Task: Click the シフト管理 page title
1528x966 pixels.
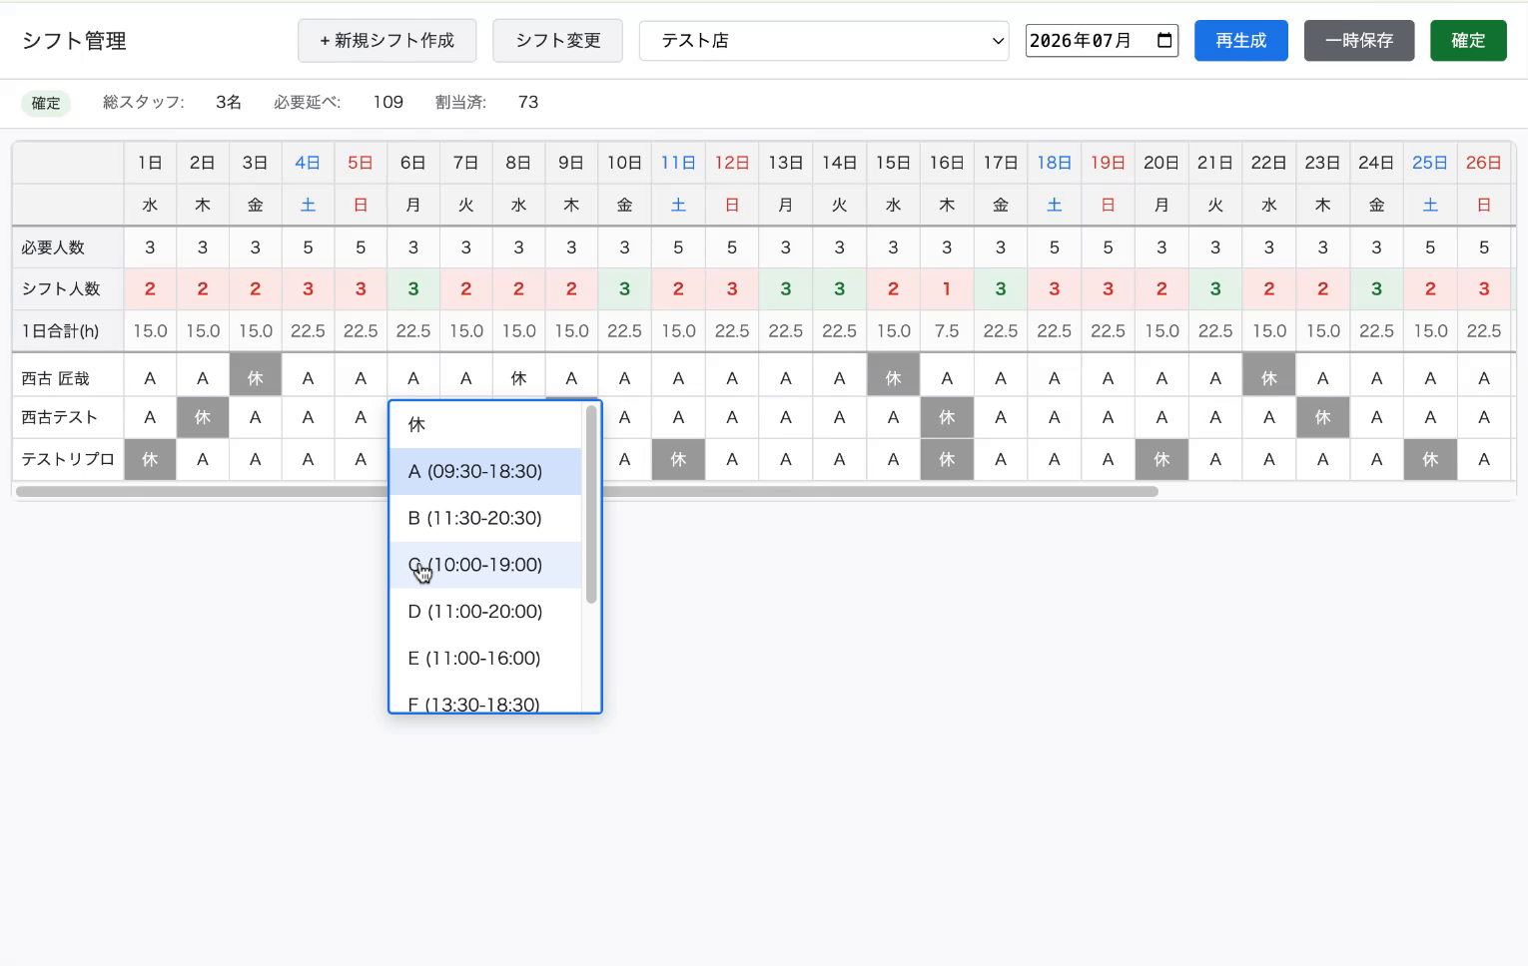Action: (75, 41)
